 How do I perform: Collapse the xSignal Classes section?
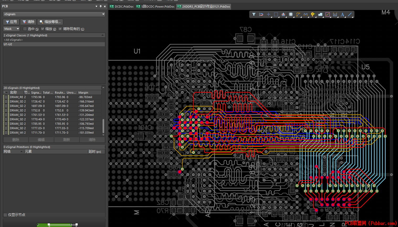(x=103, y=35)
